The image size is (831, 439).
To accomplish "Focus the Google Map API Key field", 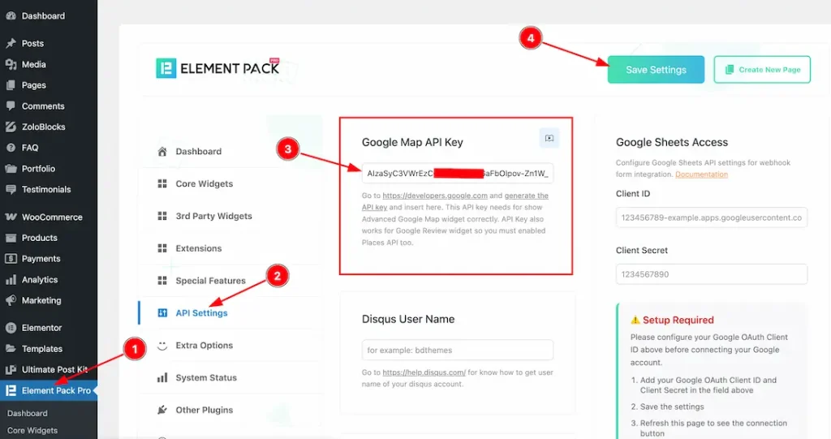I will point(458,174).
